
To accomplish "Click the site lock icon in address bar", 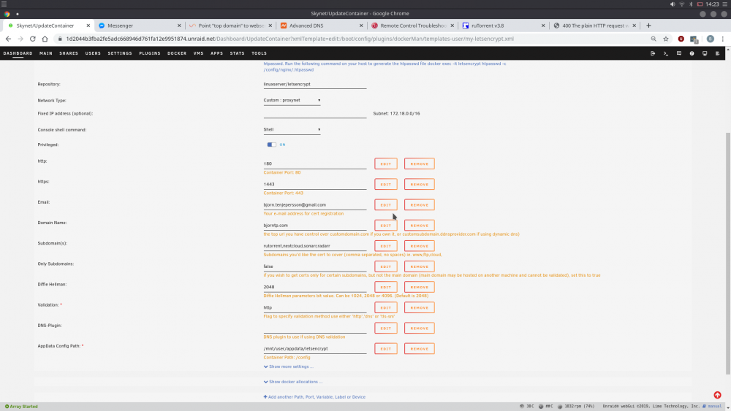I will (60, 39).
